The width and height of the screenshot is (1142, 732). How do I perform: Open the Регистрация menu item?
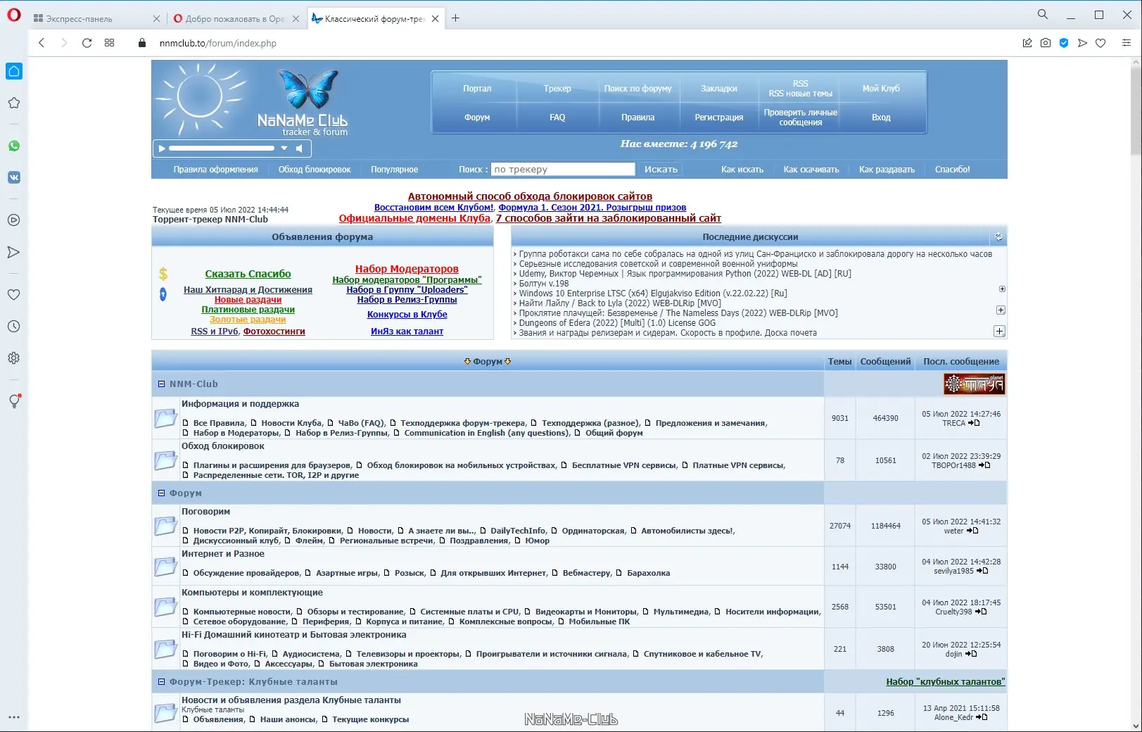[718, 118]
